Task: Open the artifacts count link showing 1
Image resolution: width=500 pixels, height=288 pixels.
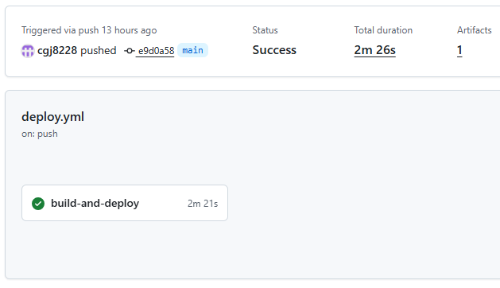Action: (459, 50)
